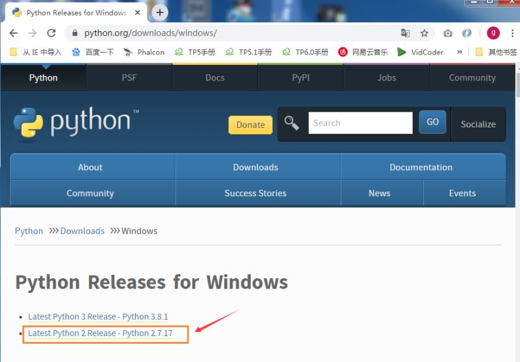Select the Jobs top navigation tab
Screen dimensions: 520x362
coord(387,77)
